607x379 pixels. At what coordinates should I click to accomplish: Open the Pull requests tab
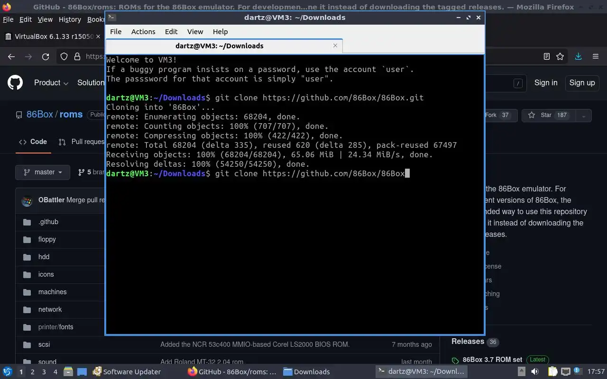81,142
